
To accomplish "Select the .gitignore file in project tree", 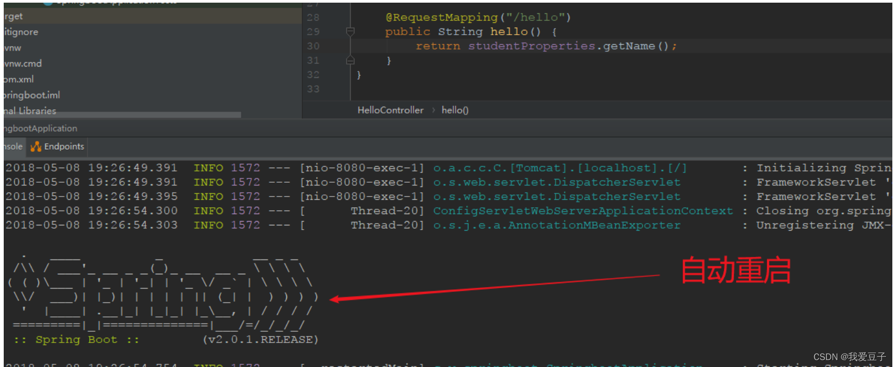I will point(21,32).
